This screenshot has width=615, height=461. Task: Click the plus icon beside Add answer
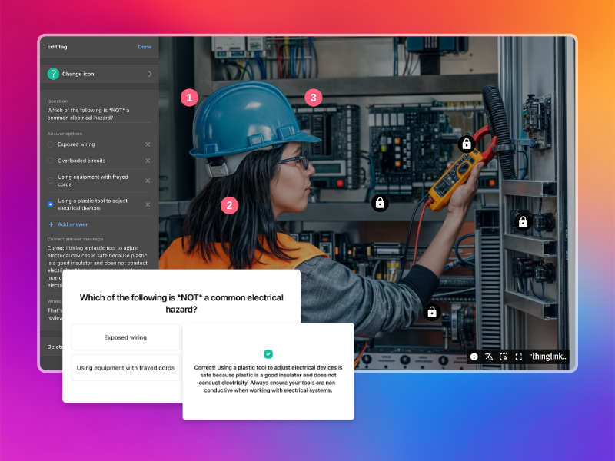click(x=51, y=224)
